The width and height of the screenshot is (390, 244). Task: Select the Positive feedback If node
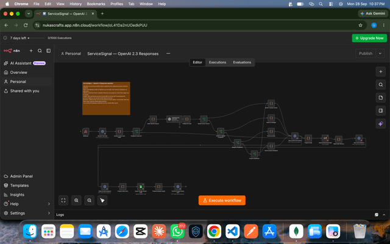pos(254,154)
